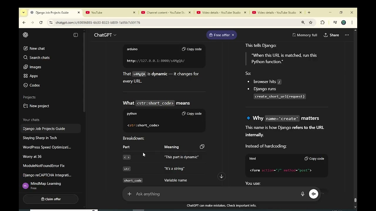The image size is (376, 211).
Task: Start dictation with the microphone icon
Action: [303, 194]
